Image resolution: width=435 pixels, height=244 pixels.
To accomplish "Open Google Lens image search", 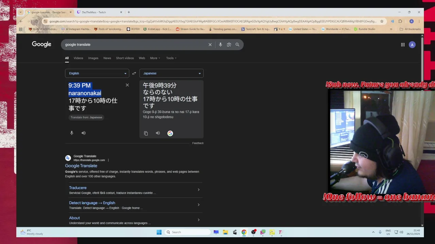I will coord(229,44).
